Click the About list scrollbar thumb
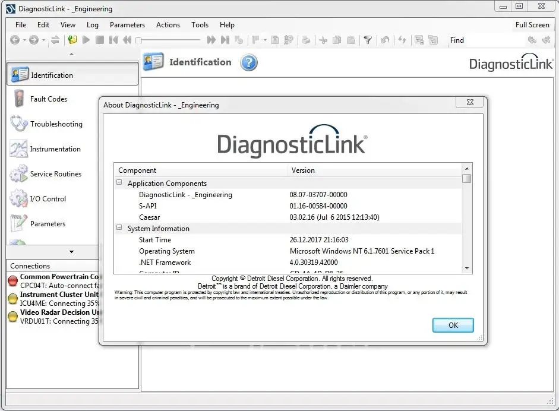This screenshot has height=411, width=559. 467,178
